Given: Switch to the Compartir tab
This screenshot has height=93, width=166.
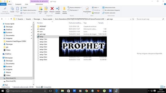Looking at the screenshot, I should click(x=18, y=4).
